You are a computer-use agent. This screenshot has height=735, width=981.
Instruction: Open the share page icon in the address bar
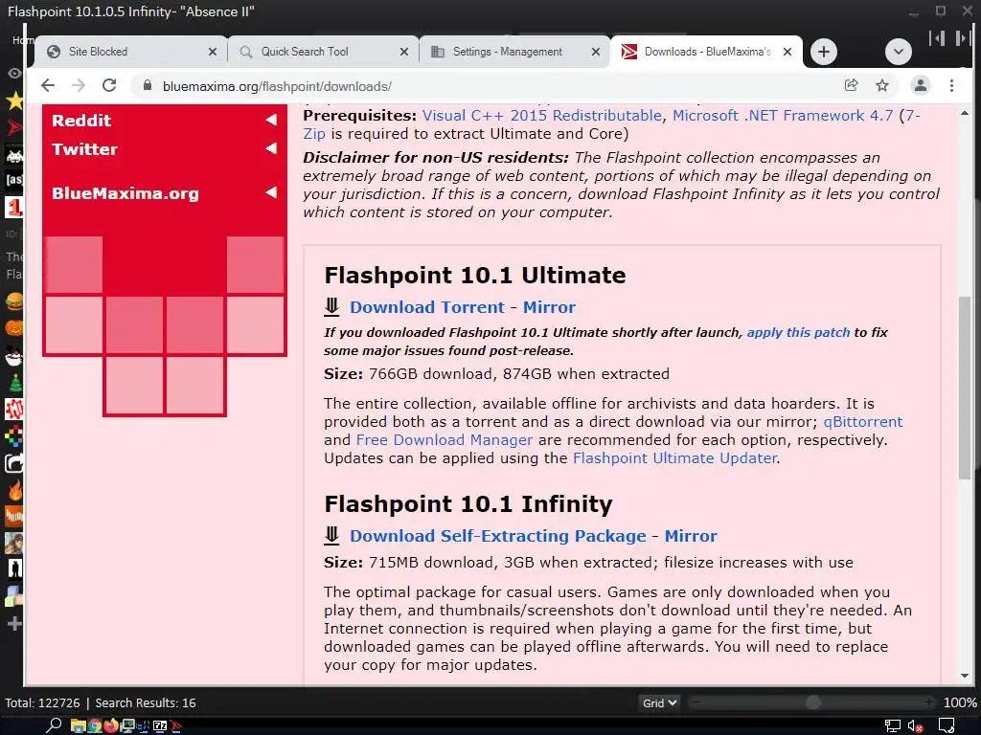(x=851, y=85)
